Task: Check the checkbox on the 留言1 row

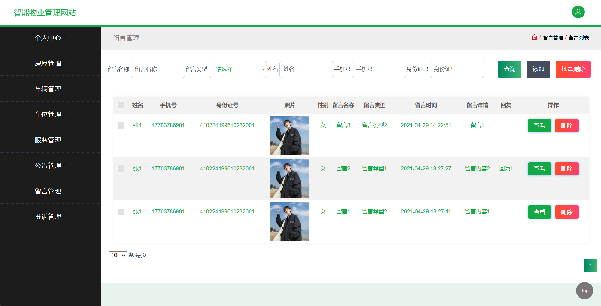Action: pos(121,212)
